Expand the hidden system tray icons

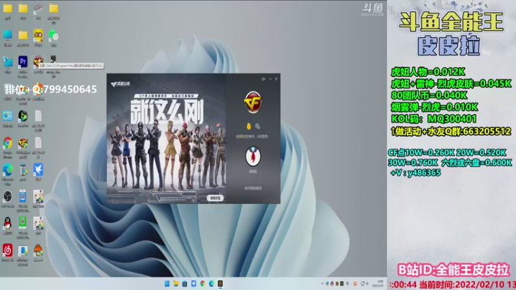coord(322,284)
